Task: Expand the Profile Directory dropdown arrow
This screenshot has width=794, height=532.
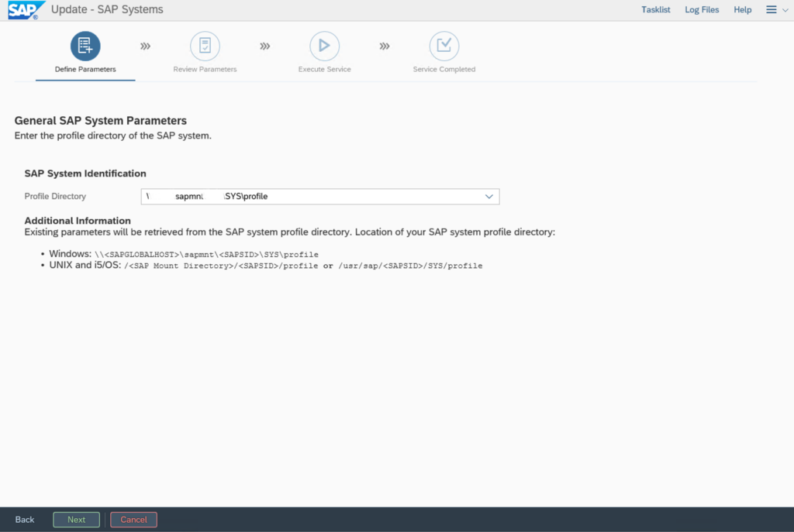Action: pyautogui.click(x=488, y=196)
